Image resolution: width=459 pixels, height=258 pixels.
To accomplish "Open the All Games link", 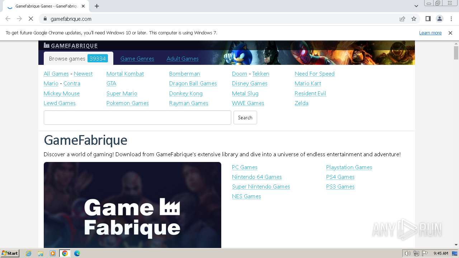I will coord(56,74).
